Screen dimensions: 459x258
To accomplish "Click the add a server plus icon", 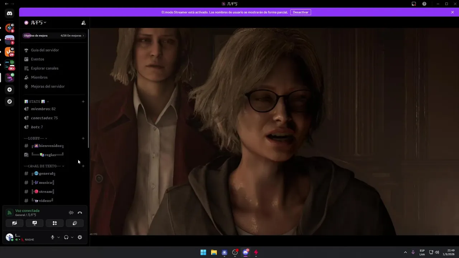I will click(10, 90).
